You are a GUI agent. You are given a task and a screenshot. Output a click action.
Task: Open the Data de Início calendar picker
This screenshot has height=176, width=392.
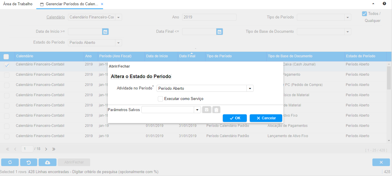click(x=105, y=32)
